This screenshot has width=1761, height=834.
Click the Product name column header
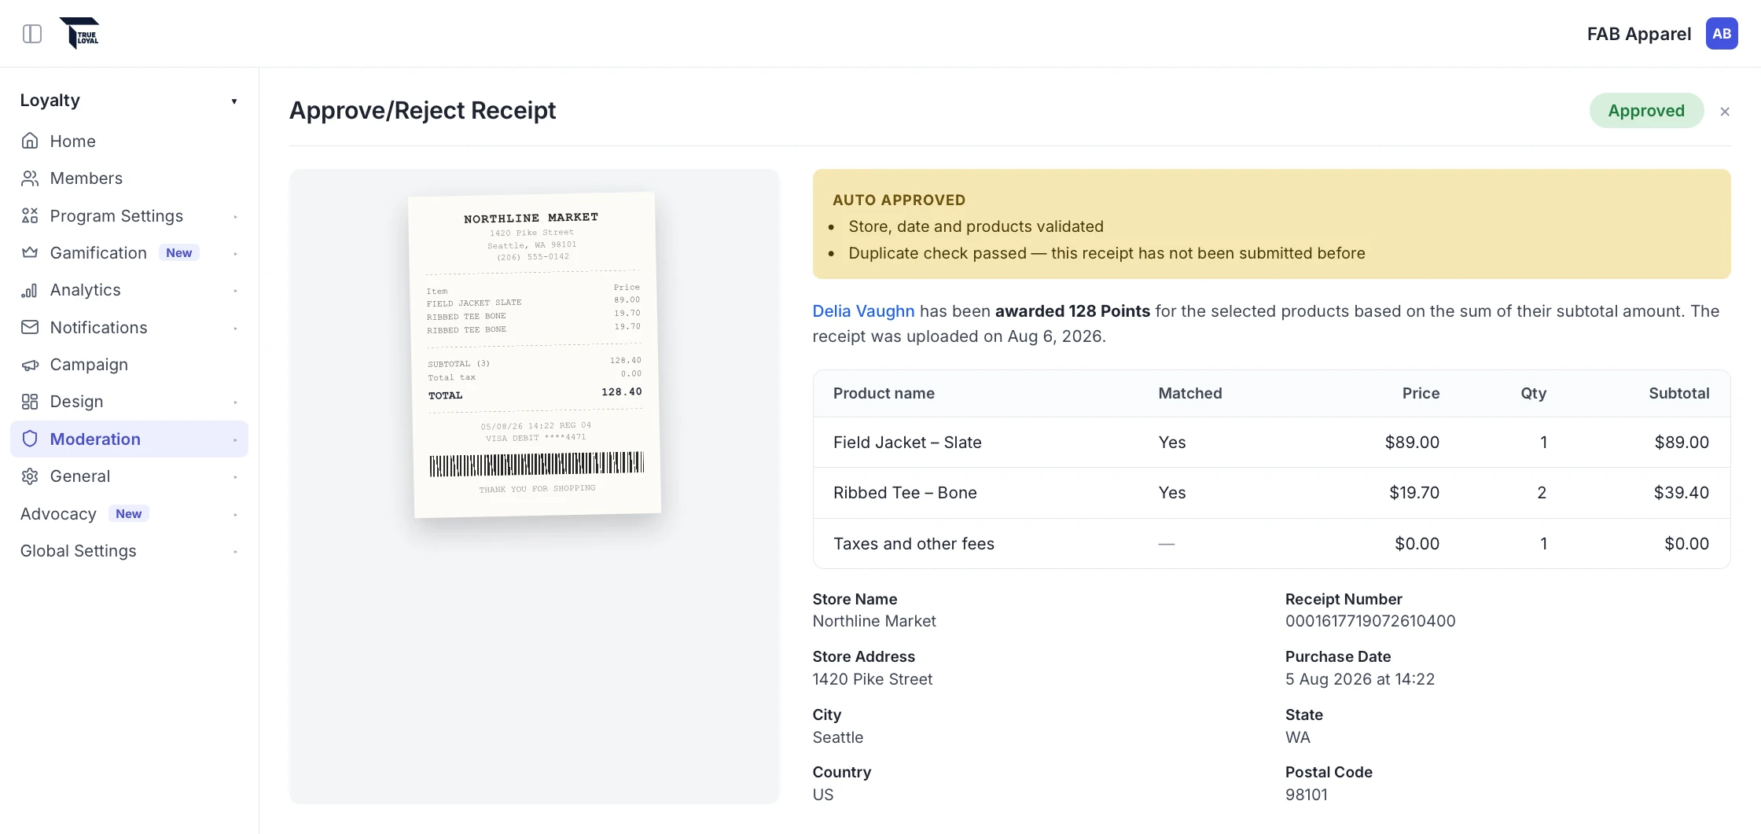(x=884, y=393)
